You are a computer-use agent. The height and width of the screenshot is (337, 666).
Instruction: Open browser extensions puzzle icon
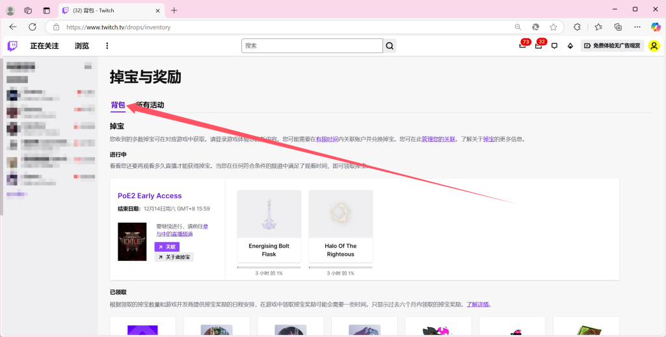tap(577, 27)
